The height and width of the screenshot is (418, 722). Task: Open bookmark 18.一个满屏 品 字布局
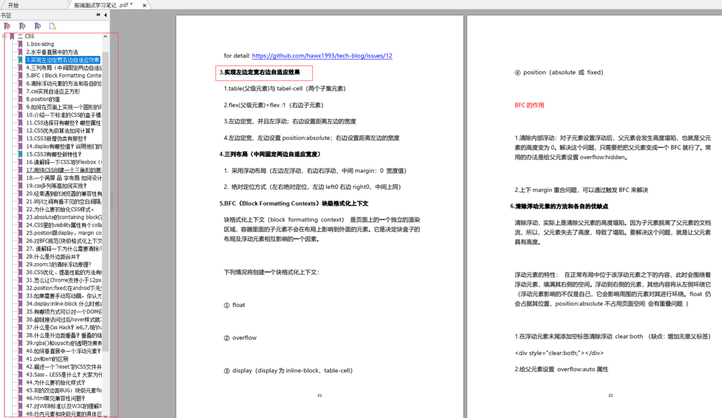click(x=63, y=178)
